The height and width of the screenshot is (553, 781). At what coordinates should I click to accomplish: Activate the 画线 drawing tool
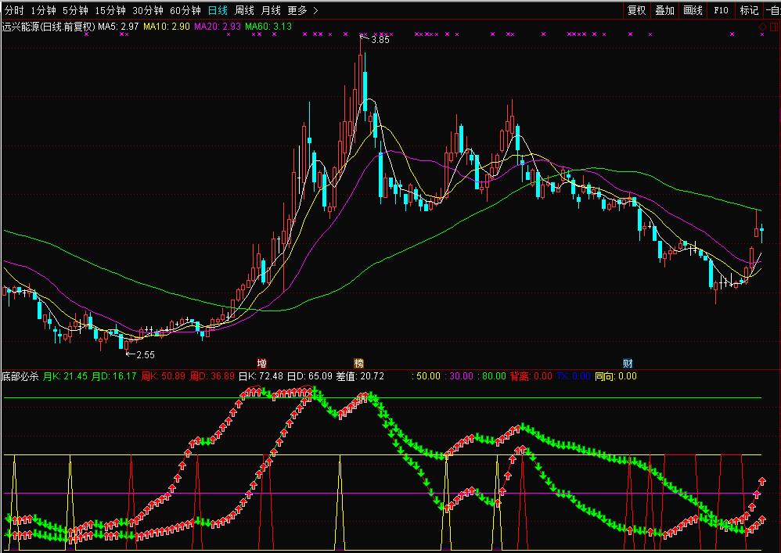tap(693, 10)
